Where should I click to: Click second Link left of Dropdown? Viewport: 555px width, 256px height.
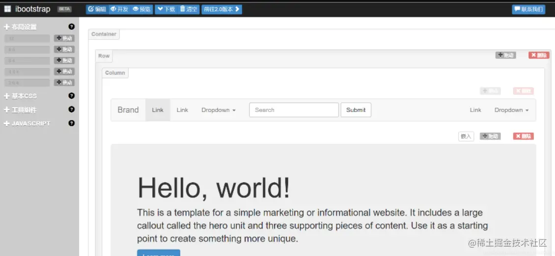[x=182, y=110]
